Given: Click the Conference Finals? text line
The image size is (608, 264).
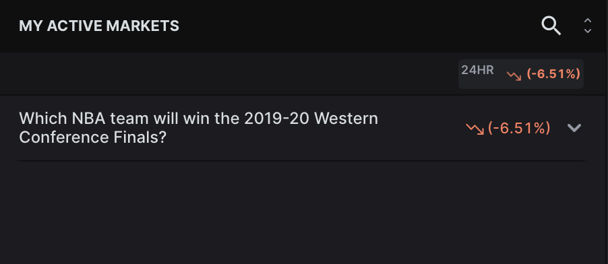Looking at the screenshot, I should click(92, 137).
